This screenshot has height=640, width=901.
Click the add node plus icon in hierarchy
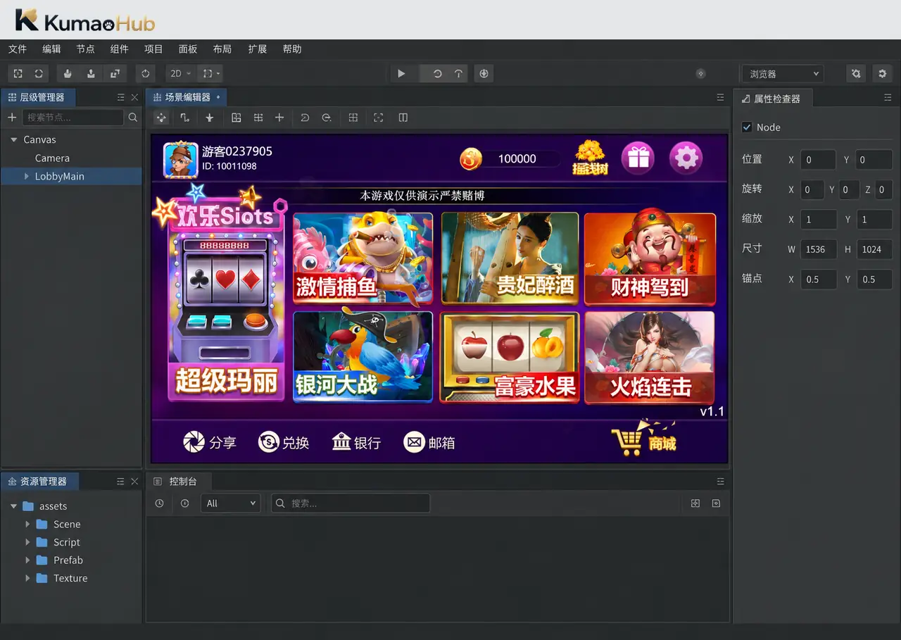(11, 118)
